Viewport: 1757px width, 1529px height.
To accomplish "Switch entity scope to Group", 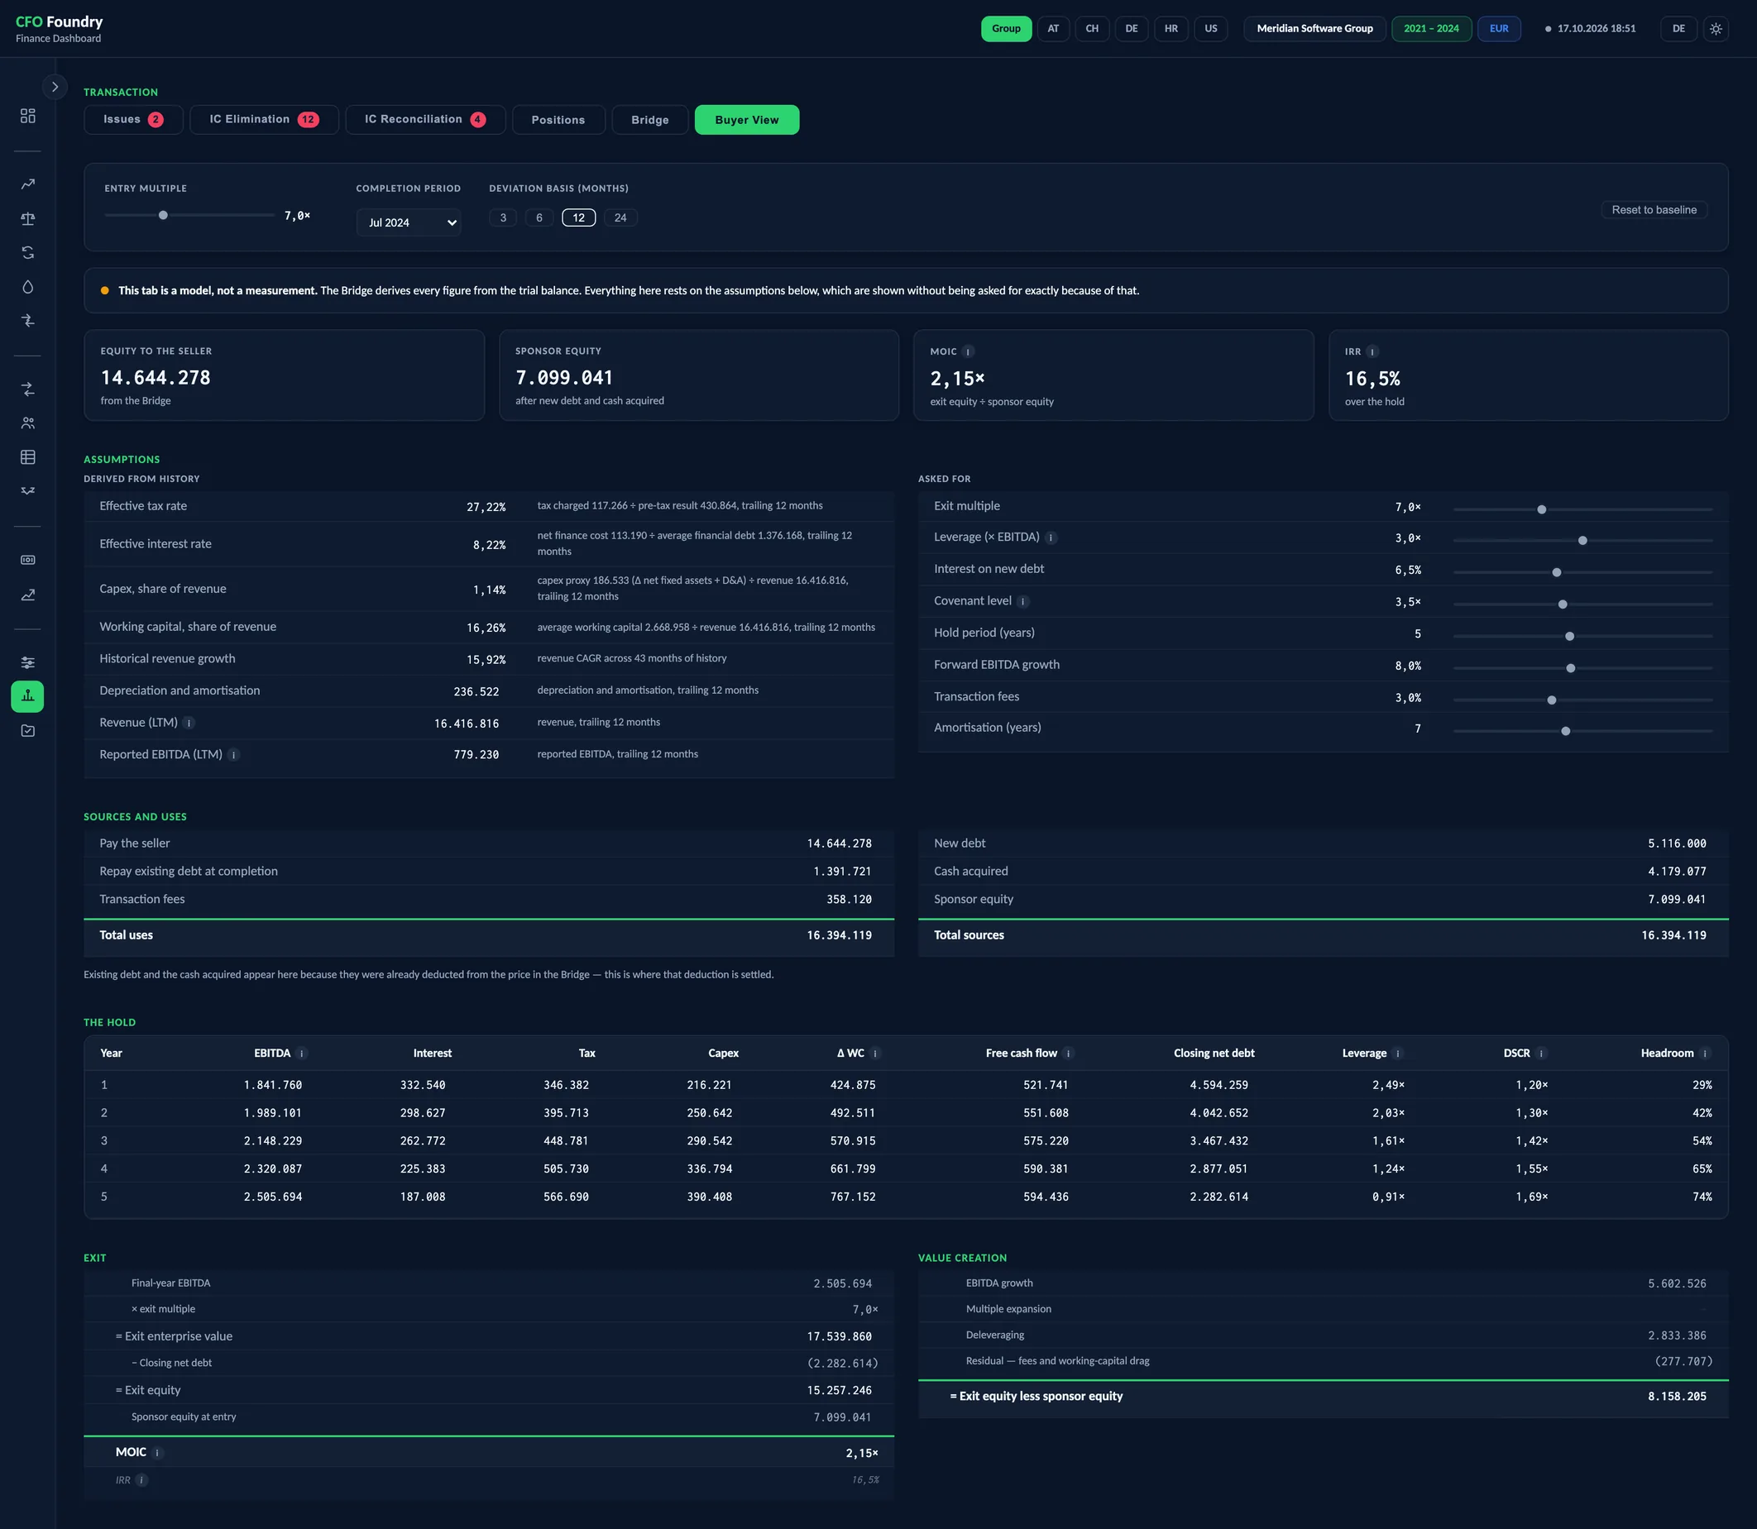I will [x=1006, y=28].
